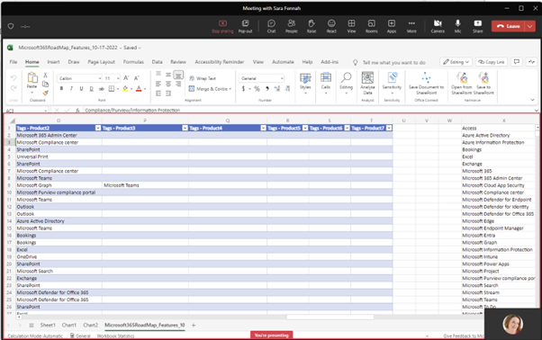Open the React emoji icon

331,23
